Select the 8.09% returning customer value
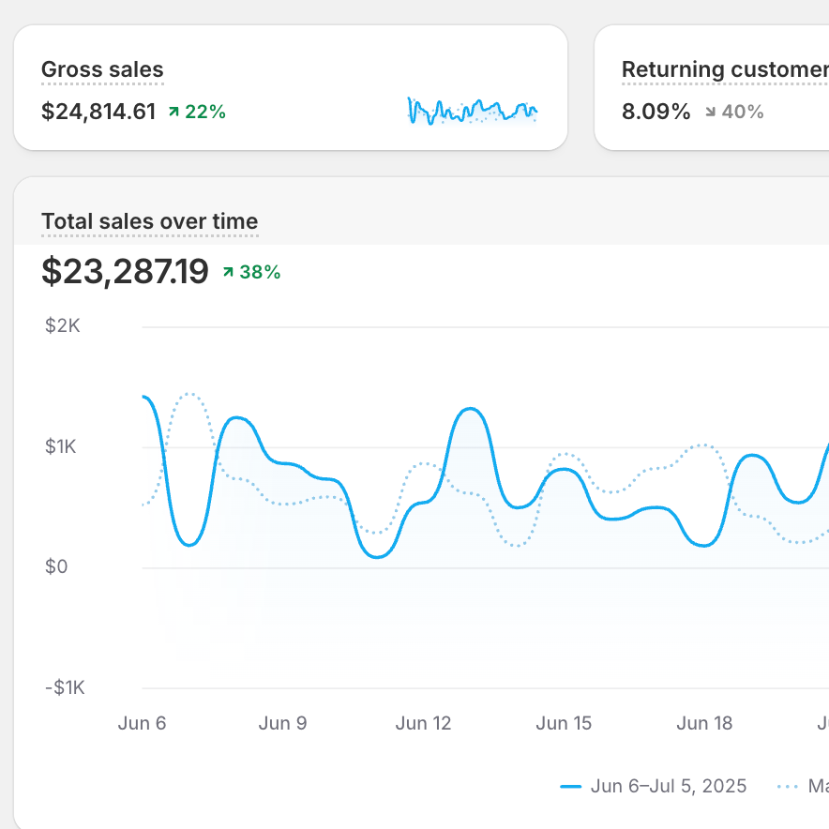 coord(656,112)
